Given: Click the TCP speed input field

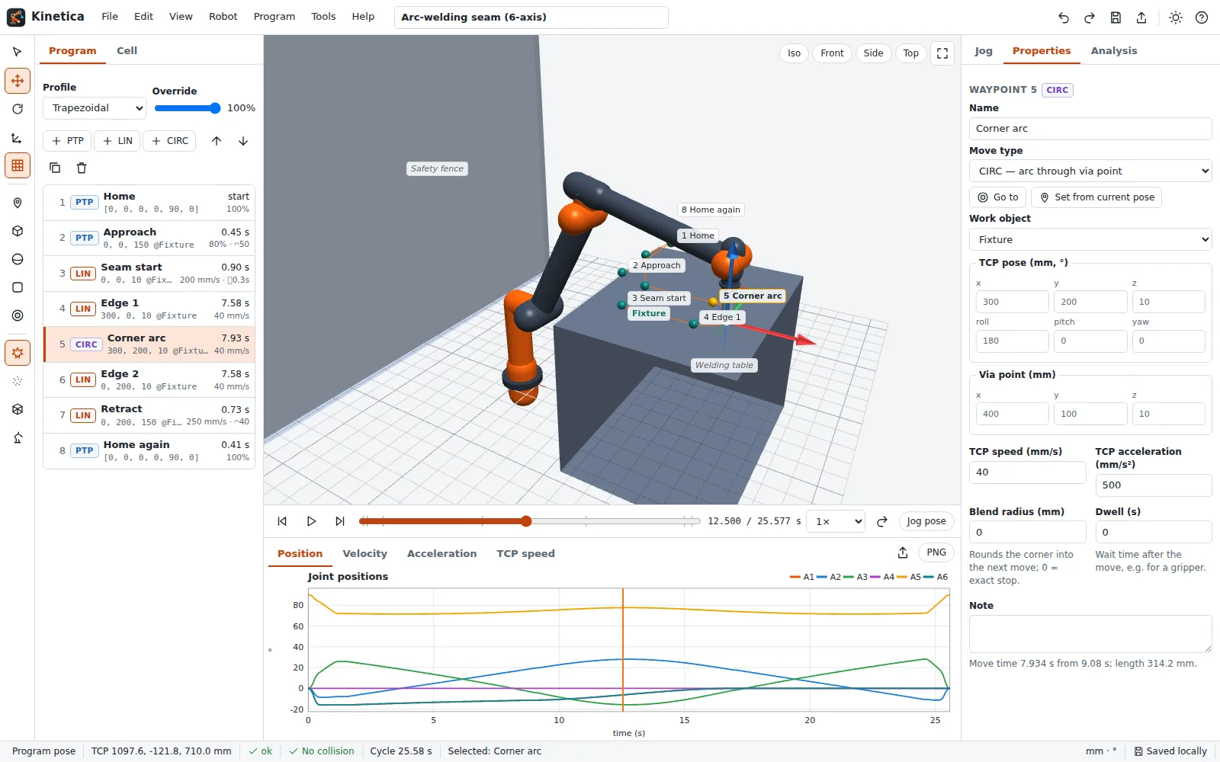Looking at the screenshot, I should click(1027, 472).
